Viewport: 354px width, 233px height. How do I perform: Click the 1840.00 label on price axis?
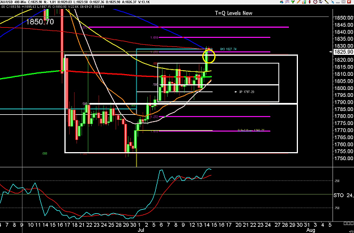point(344,32)
